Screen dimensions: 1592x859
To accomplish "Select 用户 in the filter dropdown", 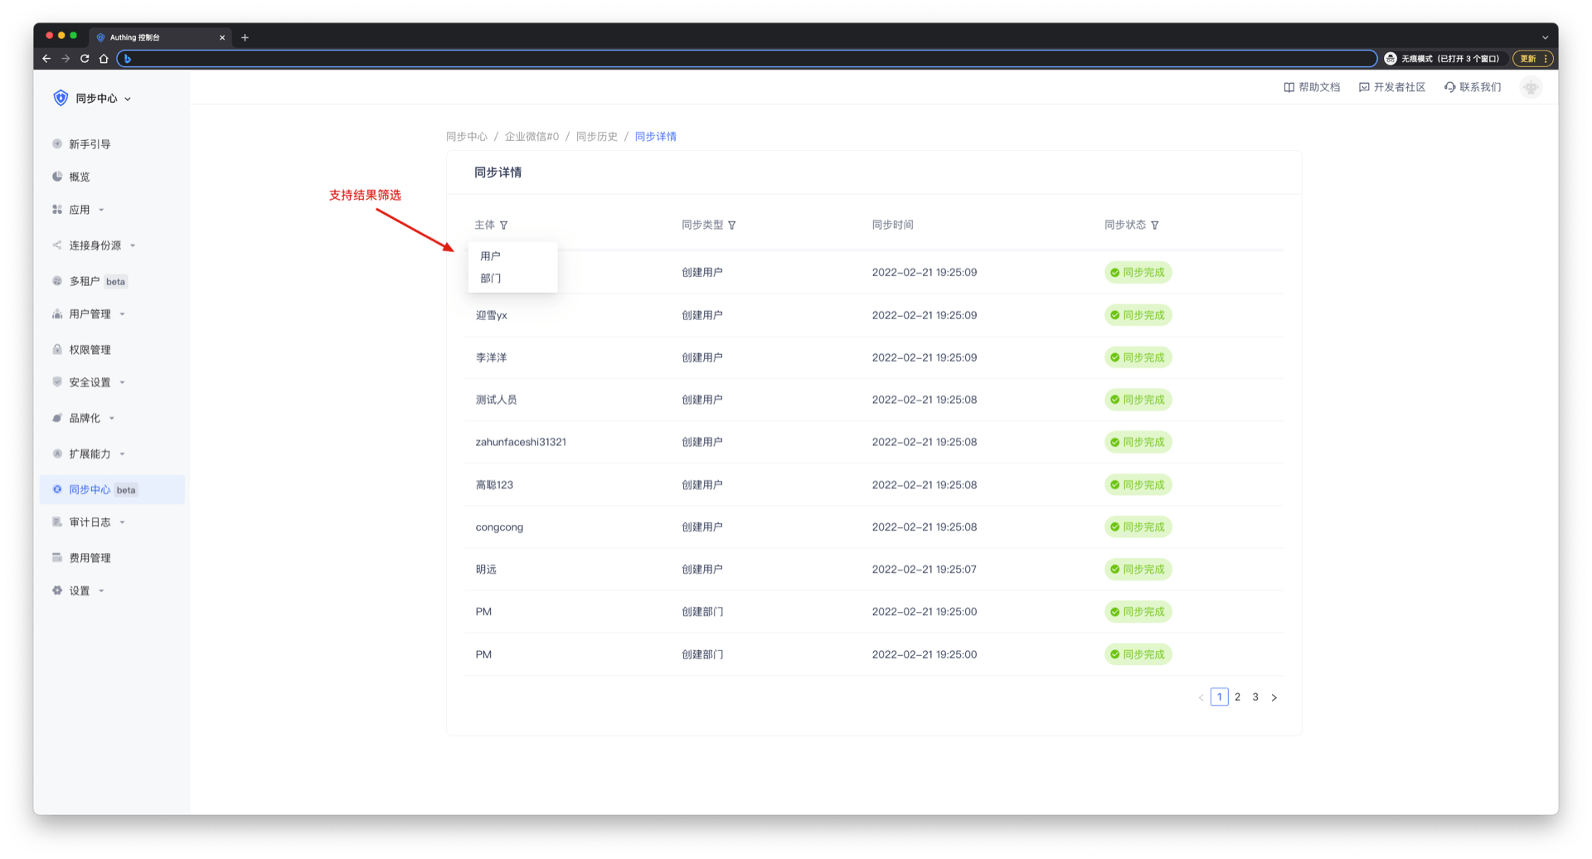I will pyautogui.click(x=490, y=256).
